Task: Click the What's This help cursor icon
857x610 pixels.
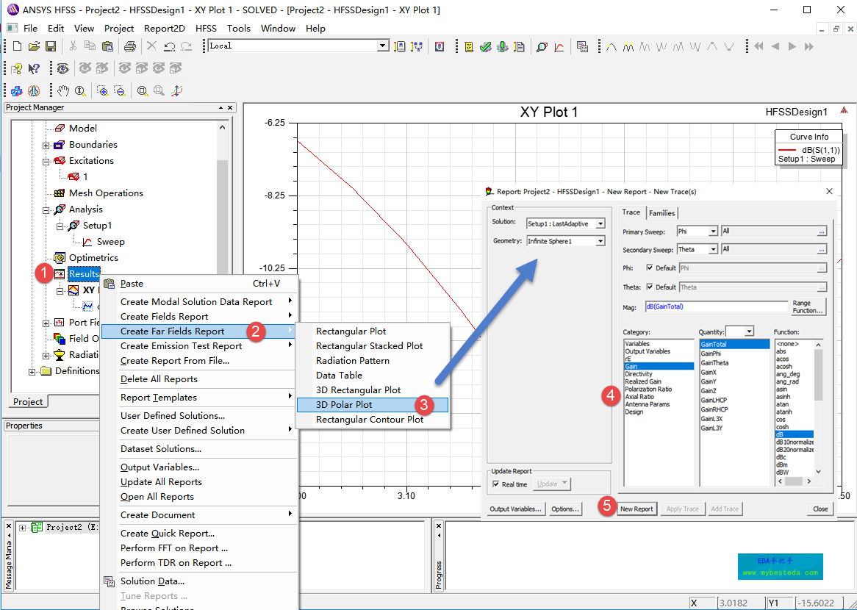Action: pyautogui.click(x=34, y=68)
